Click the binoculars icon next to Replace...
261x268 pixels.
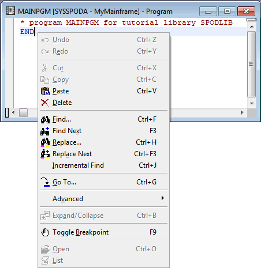(45, 142)
